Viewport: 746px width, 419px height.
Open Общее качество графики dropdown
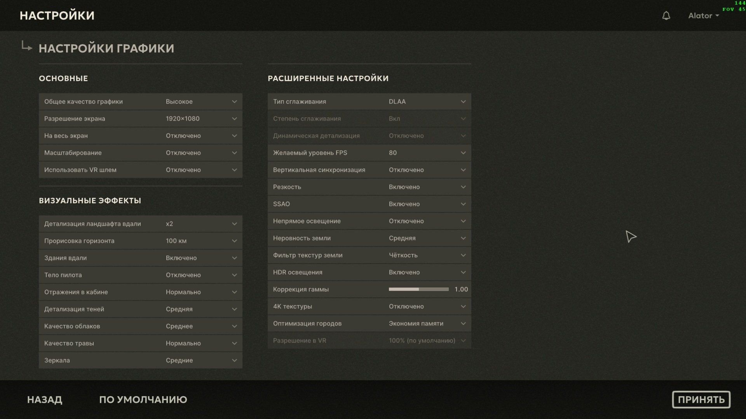click(141, 102)
